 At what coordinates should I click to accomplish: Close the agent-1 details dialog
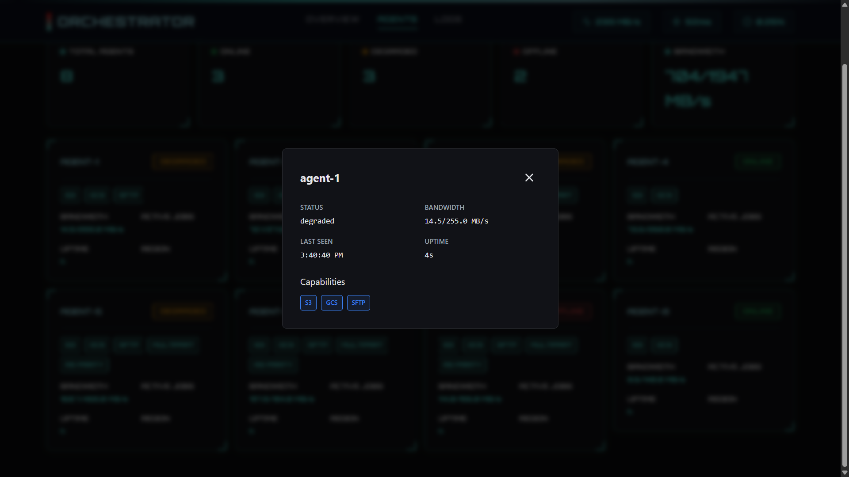point(529,178)
